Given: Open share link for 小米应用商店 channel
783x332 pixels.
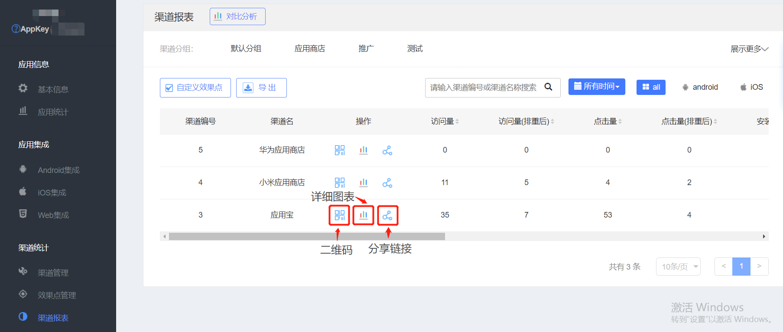Looking at the screenshot, I should click(x=387, y=183).
